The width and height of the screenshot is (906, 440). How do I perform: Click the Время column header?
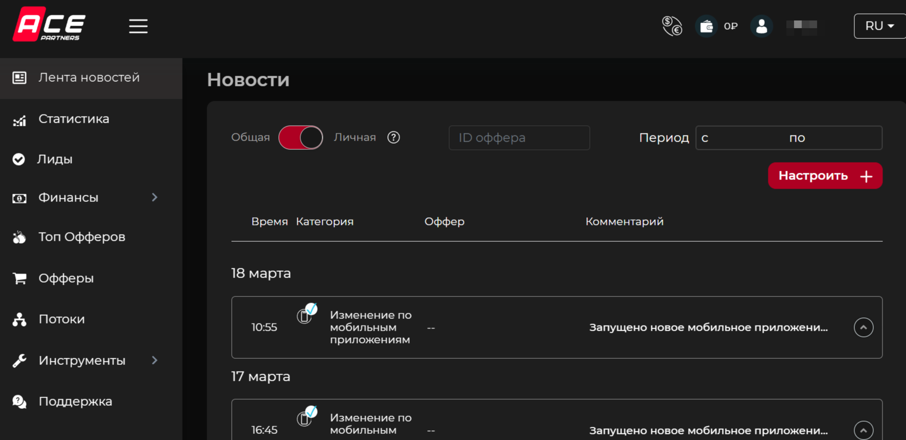coord(270,222)
